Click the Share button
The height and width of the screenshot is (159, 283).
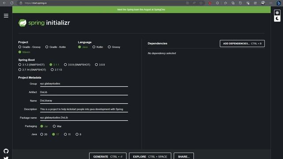click(x=184, y=156)
